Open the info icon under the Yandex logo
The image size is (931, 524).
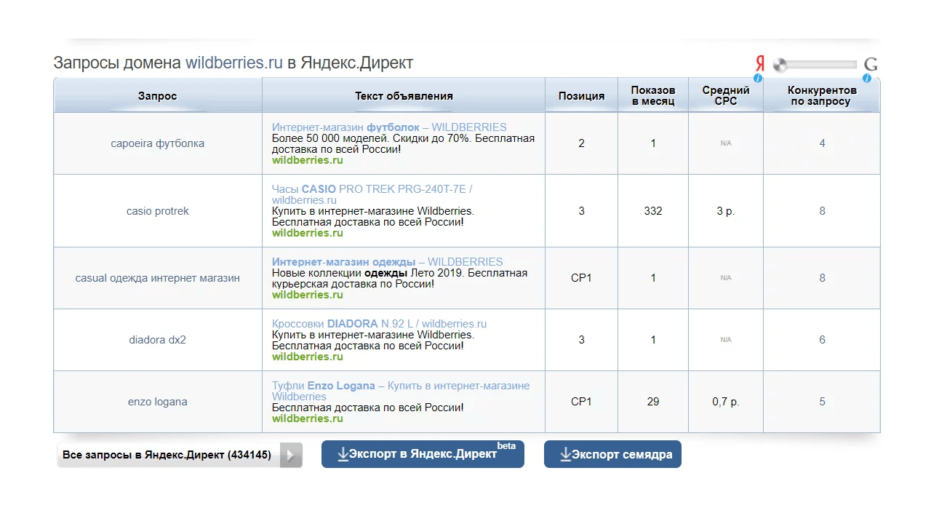[x=758, y=78]
